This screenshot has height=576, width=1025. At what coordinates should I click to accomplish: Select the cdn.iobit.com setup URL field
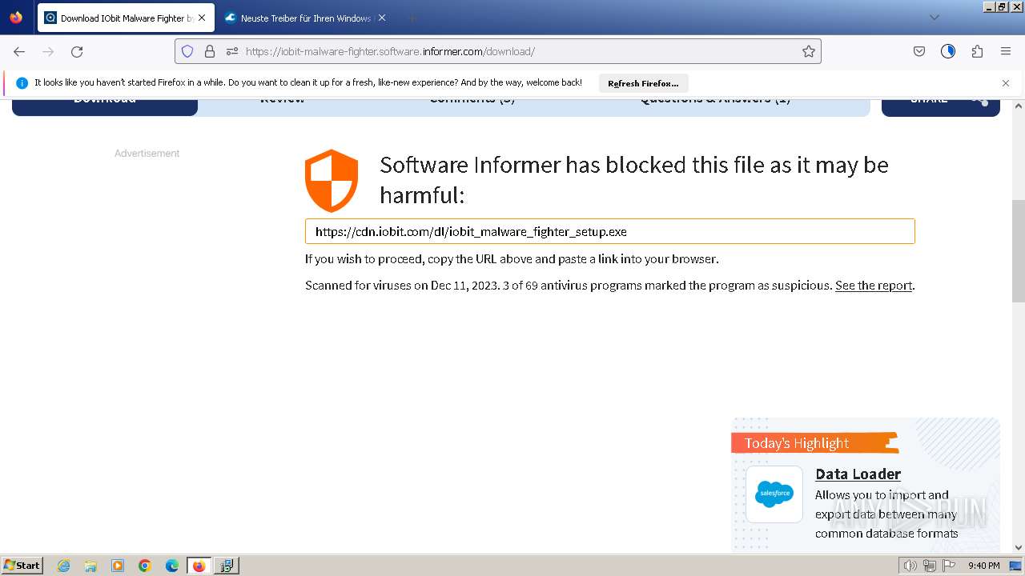(610, 231)
